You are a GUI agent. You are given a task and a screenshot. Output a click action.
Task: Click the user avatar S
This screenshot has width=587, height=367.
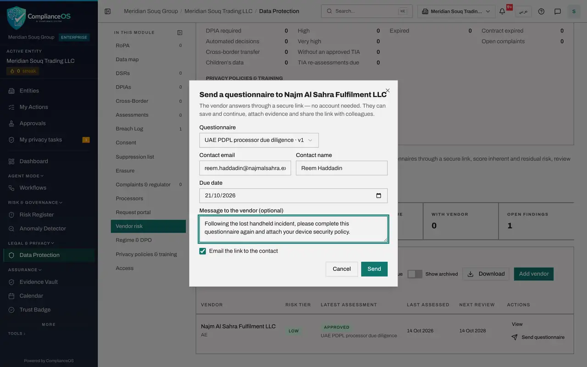(574, 11)
